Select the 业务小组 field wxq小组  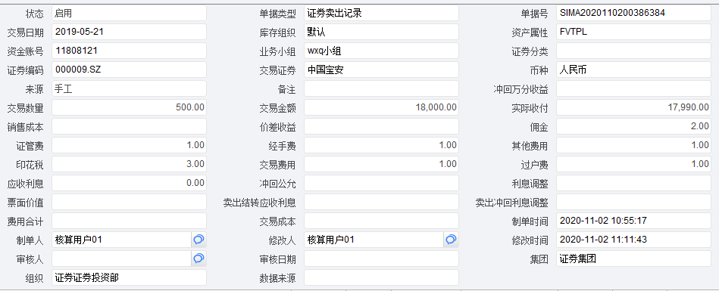pyautogui.click(x=381, y=51)
